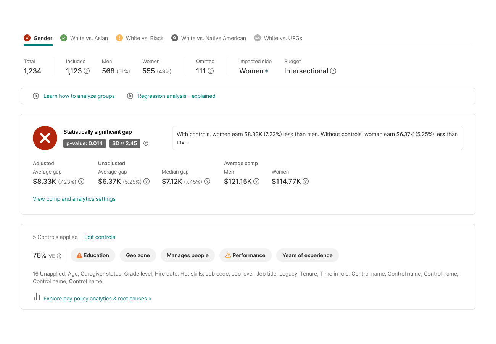This screenshot has height=344, width=496.
Task: Click help icon next to Women $114.77K
Action: (306, 182)
